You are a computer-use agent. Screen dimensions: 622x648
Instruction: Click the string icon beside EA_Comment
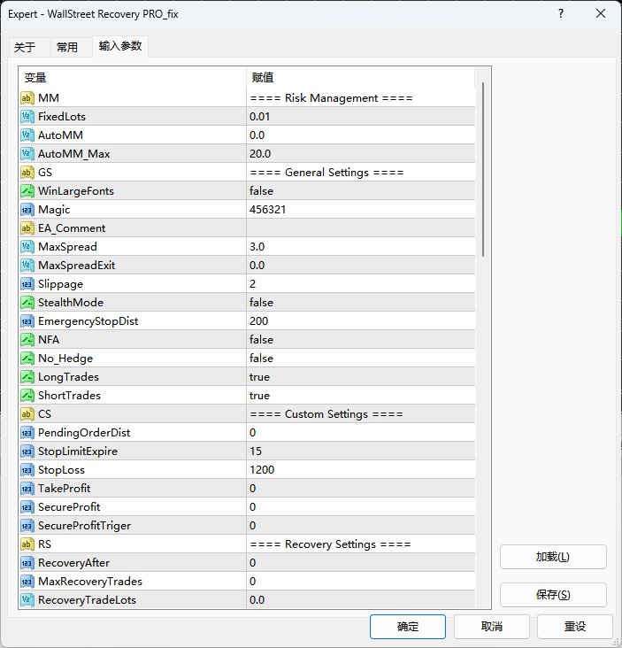(x=27, y=228)
